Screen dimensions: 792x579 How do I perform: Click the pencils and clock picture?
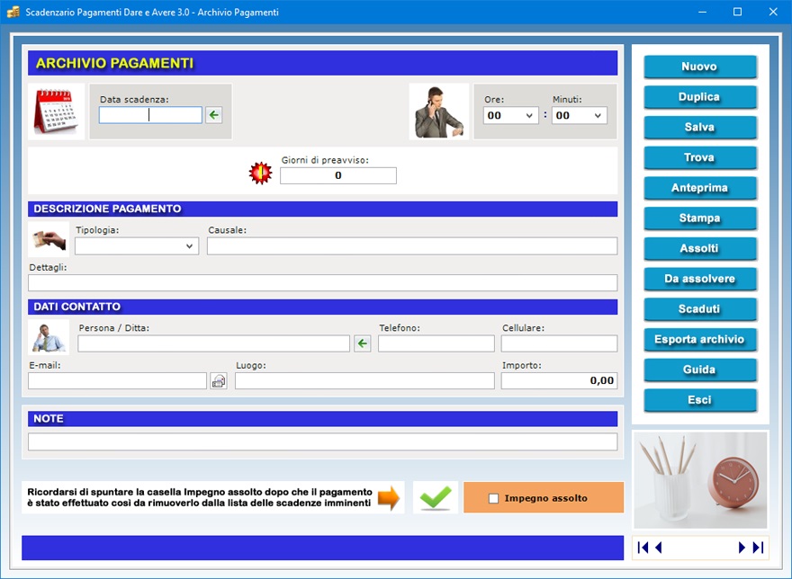point(700,480)
